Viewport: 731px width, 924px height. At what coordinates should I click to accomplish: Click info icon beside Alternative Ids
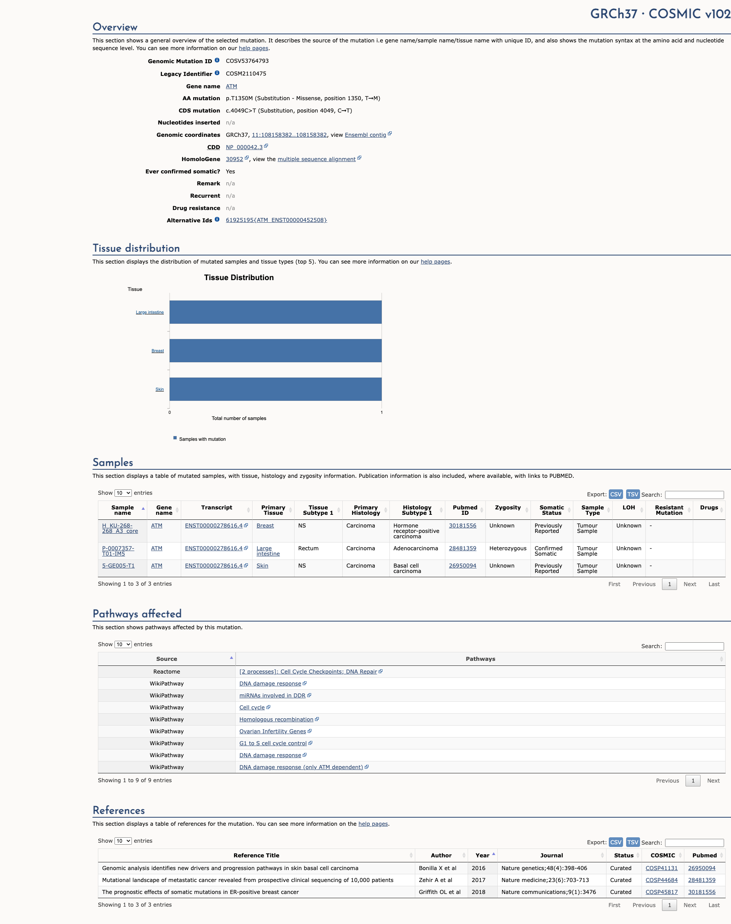(217, 220)
